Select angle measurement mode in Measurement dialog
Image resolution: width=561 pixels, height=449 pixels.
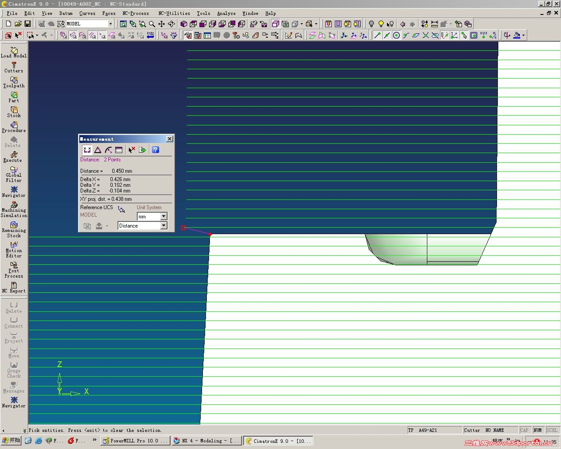pyautogui.click(x=98, y=150)
